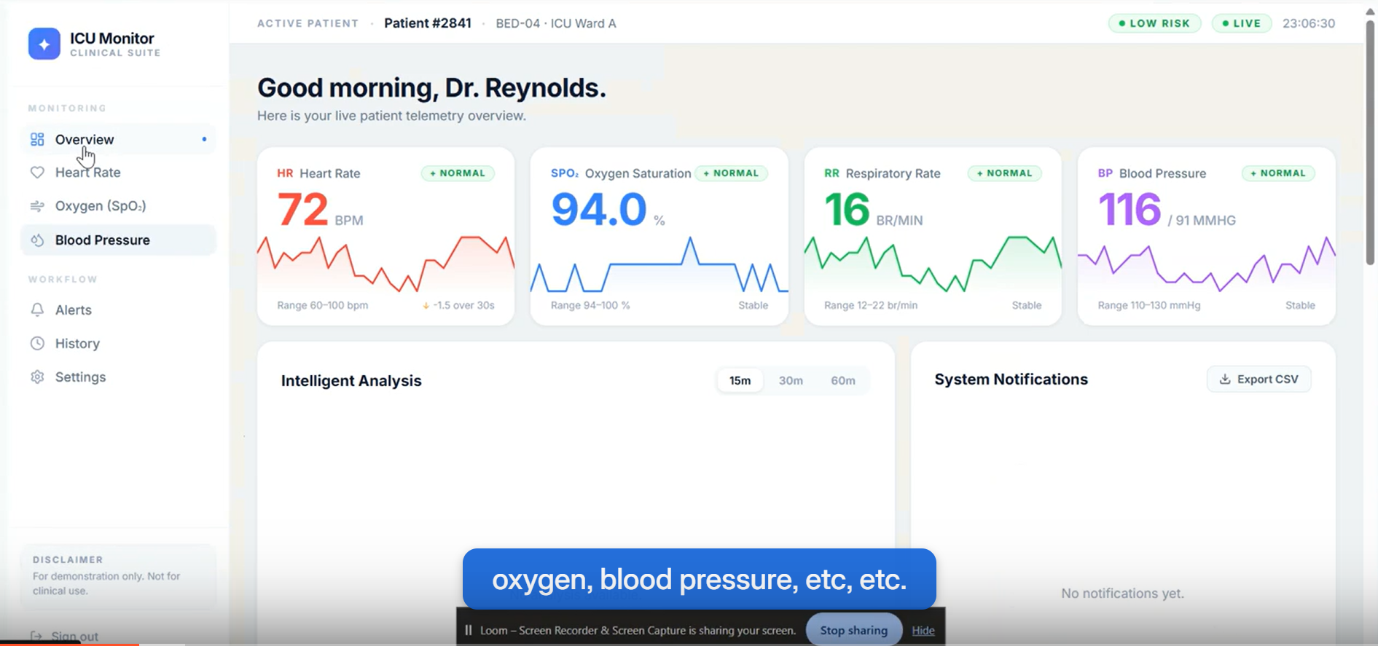Click the Settings gear icon

click(x=37, y=377)
